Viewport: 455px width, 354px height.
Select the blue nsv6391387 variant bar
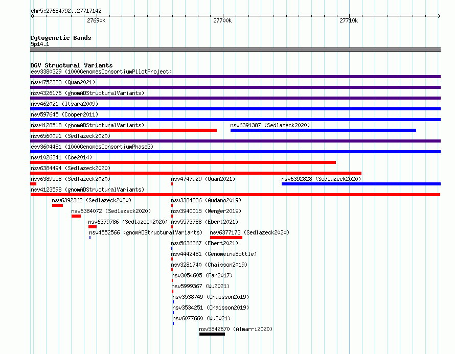coord(323,130)
